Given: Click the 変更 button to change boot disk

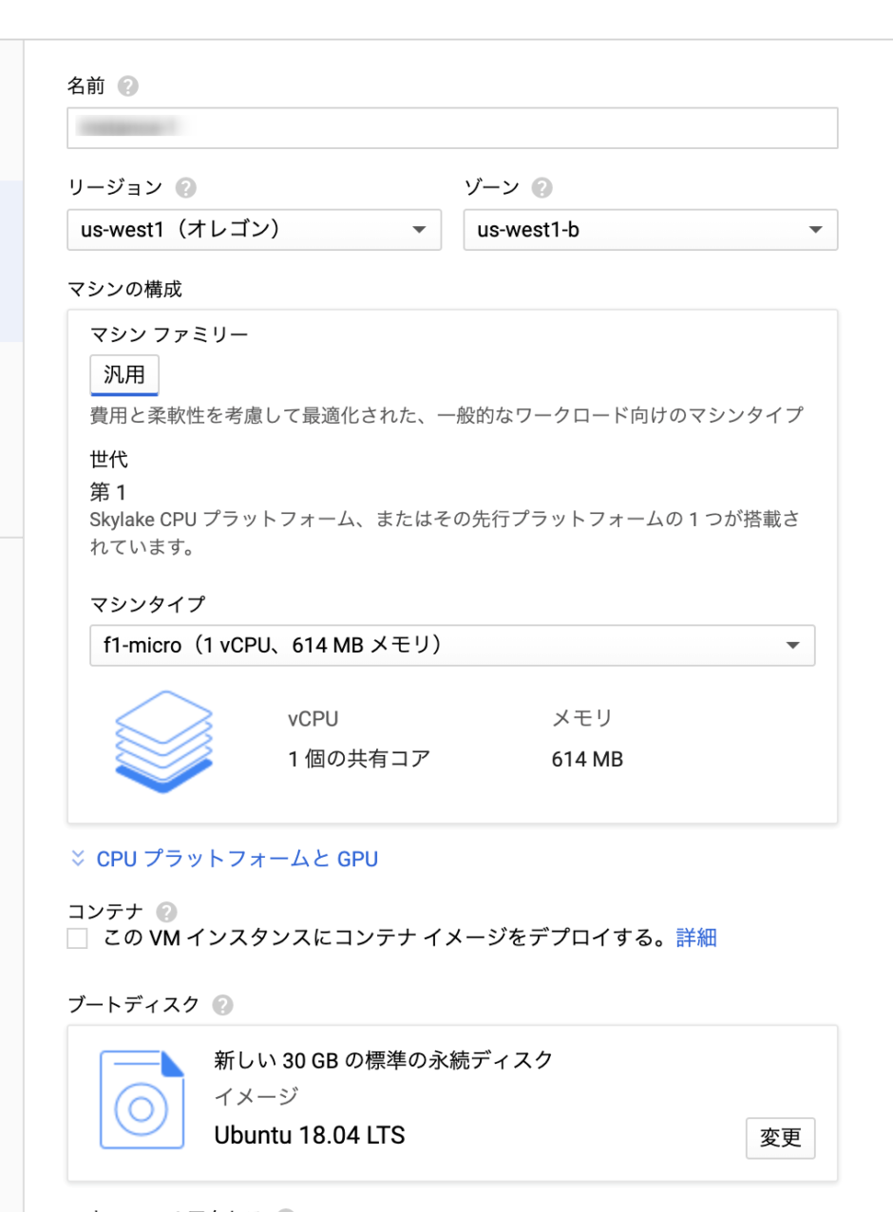Looking at the screenshot, I should click(780, 1138).
